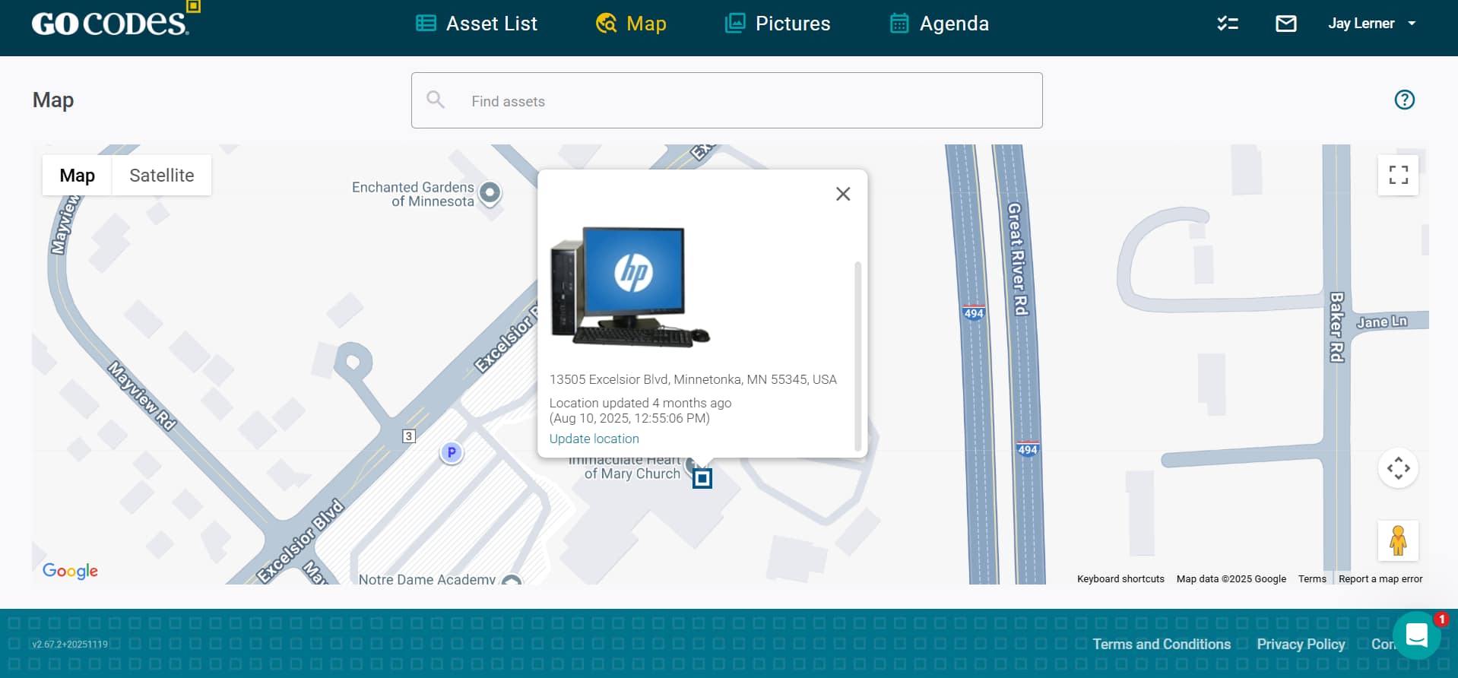1458x678 pixels.
Task: Open the Agenda tab
Action: point(940,24)
